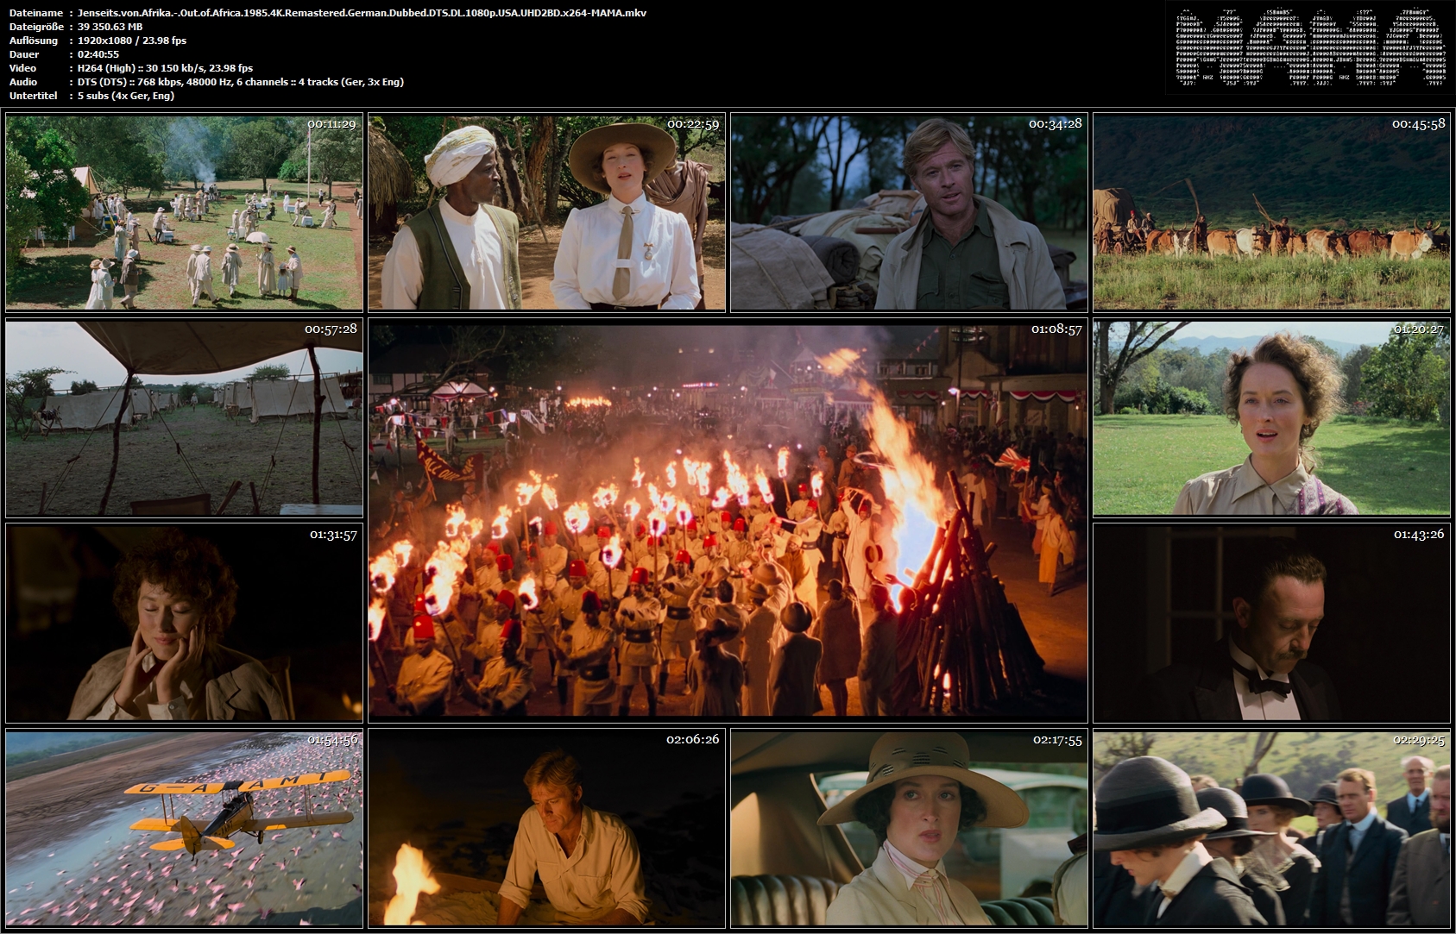This screenshot has width=1456, height=934.
Task: Click the resolution value 1920x1080 / 23.98 fps
Action: (132, 41)
